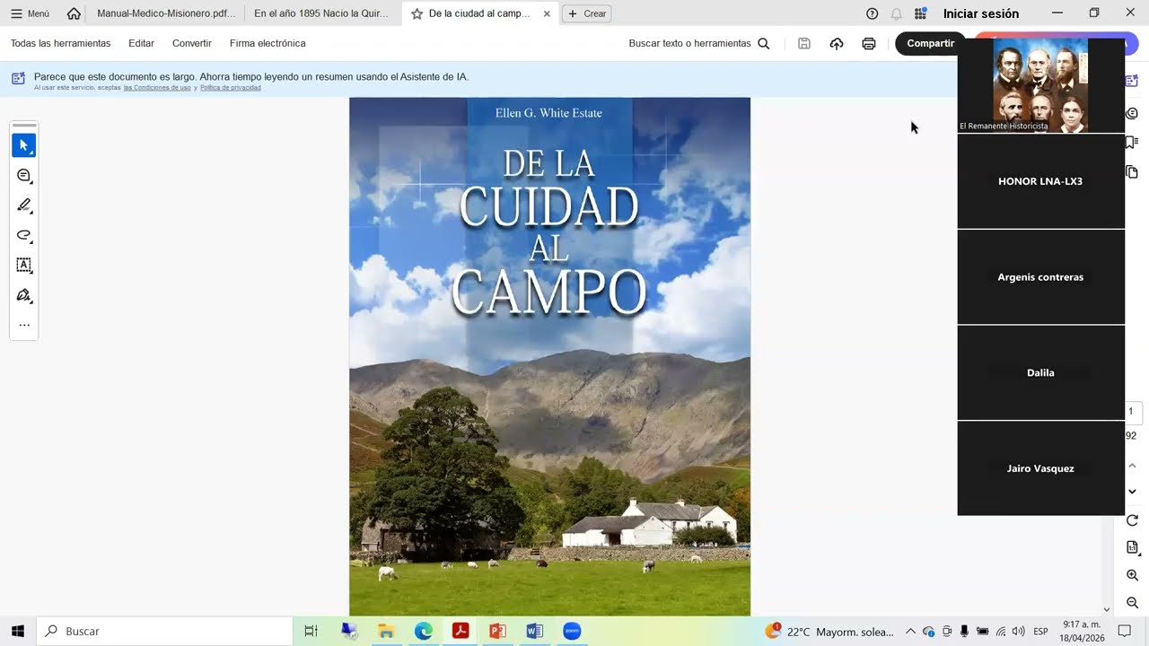Open File Explorer from the taskbar
The height and width of the screenshot is (646, 1149).
pyautogui.click(x=386, y=631)
